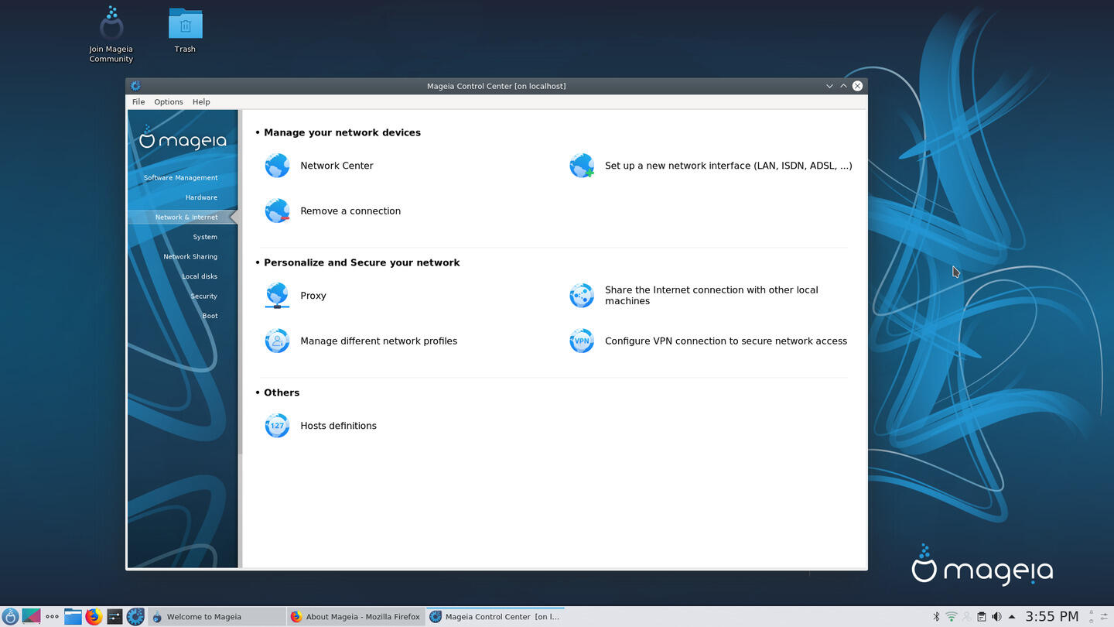The width and height of the screenshot is (1114, 627).
Task: Click the volume speaker tray icon
Action: tap(996, 617)
